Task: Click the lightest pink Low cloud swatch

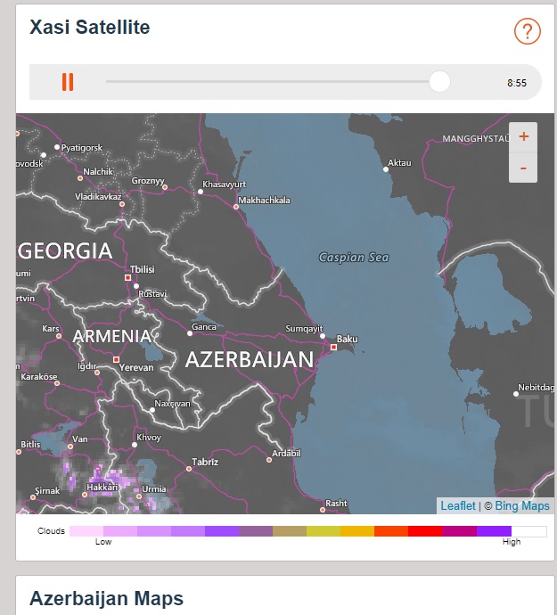Action: 86,531
